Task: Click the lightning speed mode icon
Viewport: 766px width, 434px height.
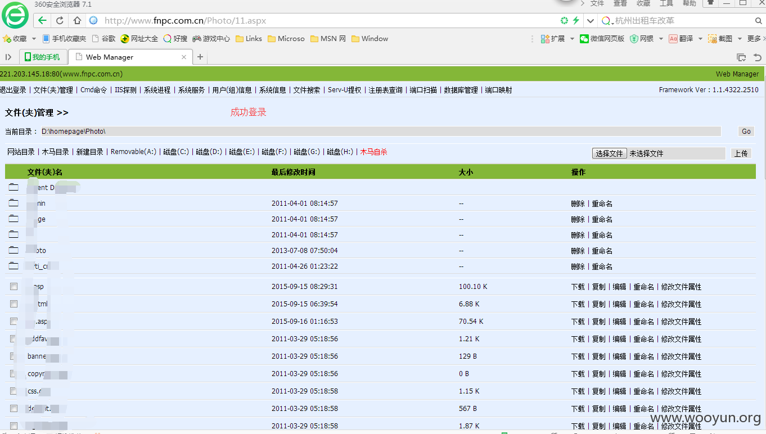Action: coord(576,21)
